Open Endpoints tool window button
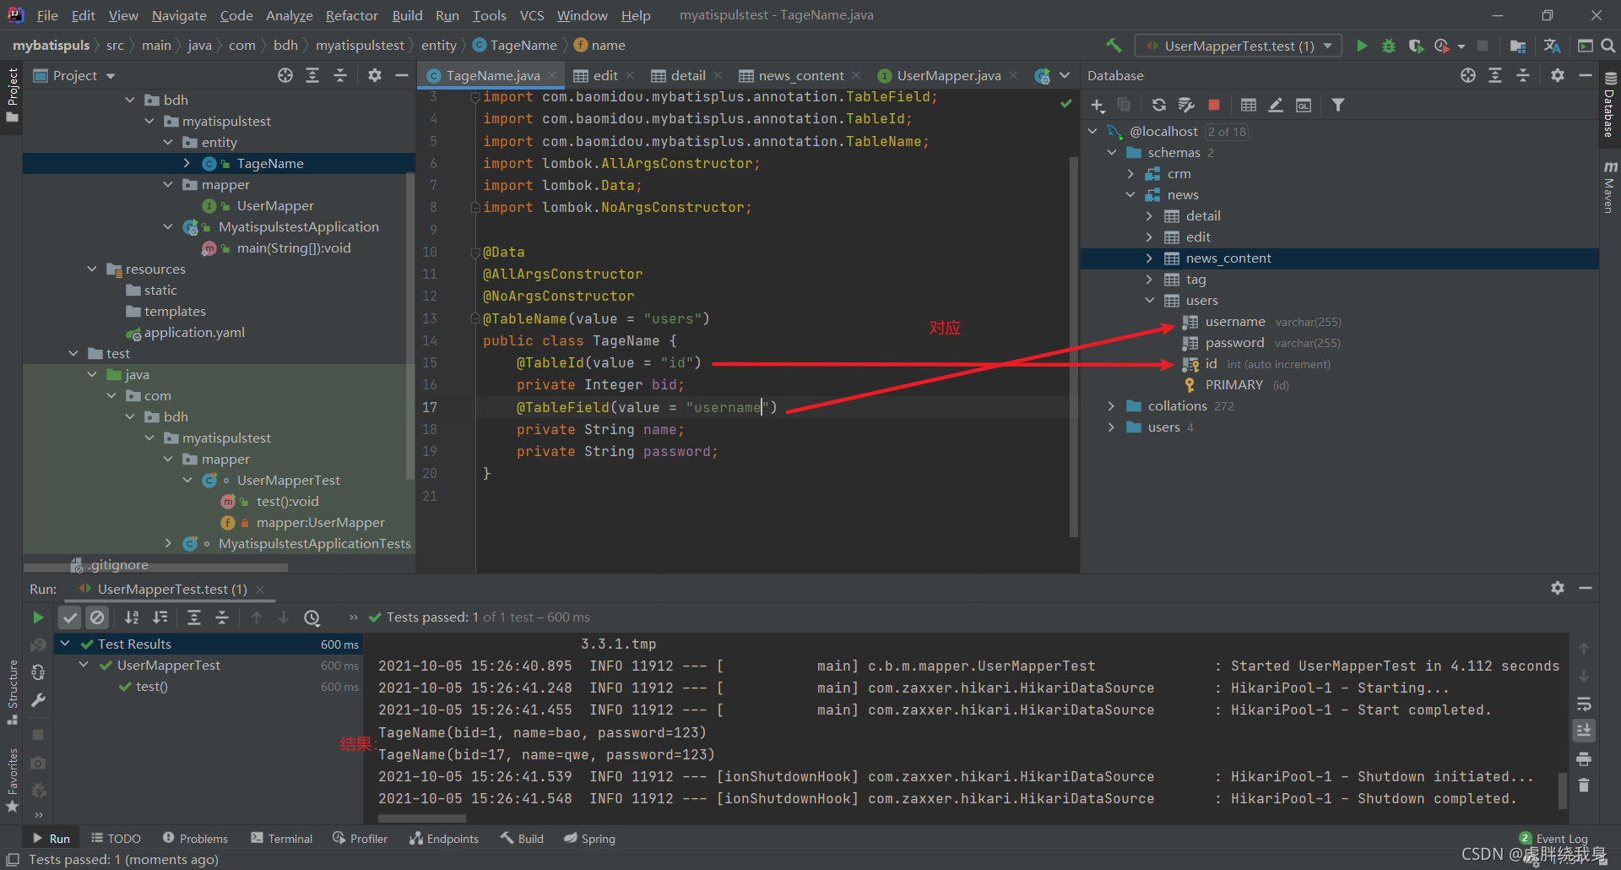The width and height of the screenshot is (1621, 870). tap(444, 838)
